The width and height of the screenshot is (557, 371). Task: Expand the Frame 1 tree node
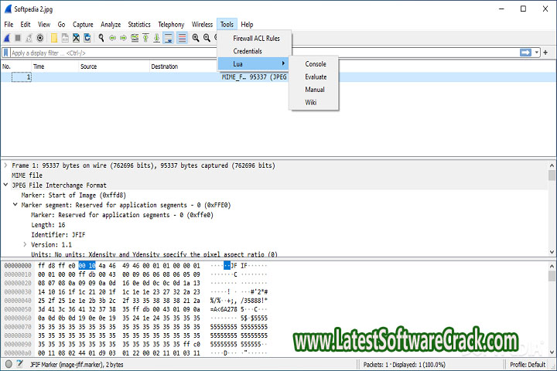tap(5, 165)
